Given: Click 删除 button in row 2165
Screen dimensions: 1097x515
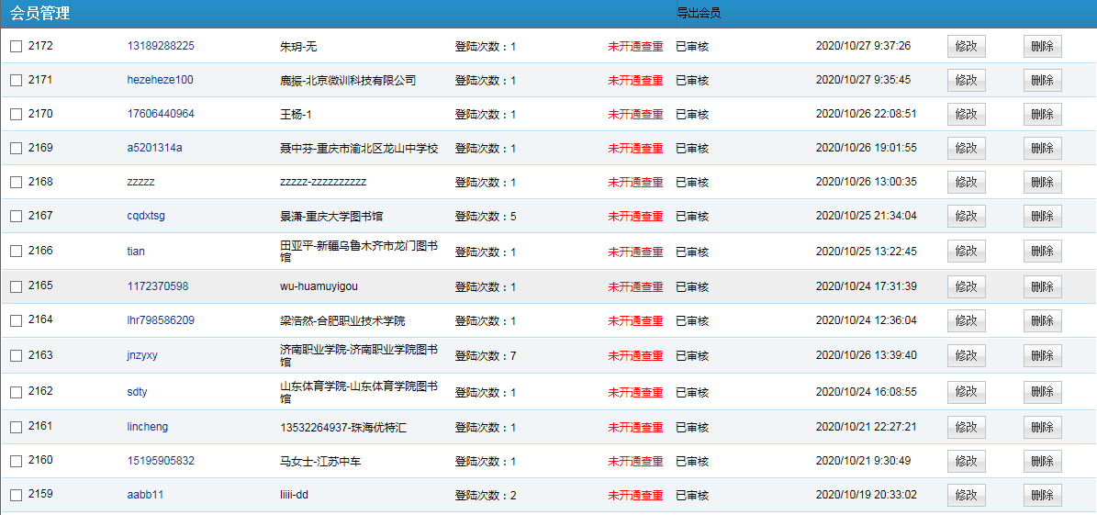Looking at the screenshot, I should [x=1042, y=286].
